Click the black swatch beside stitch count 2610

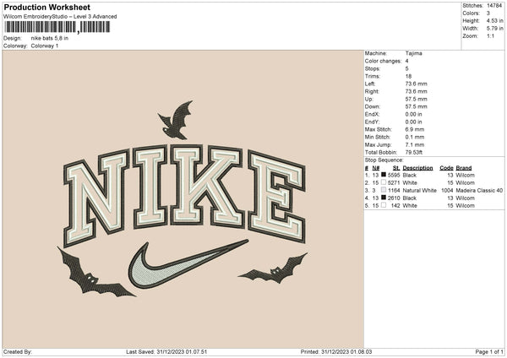384,198
